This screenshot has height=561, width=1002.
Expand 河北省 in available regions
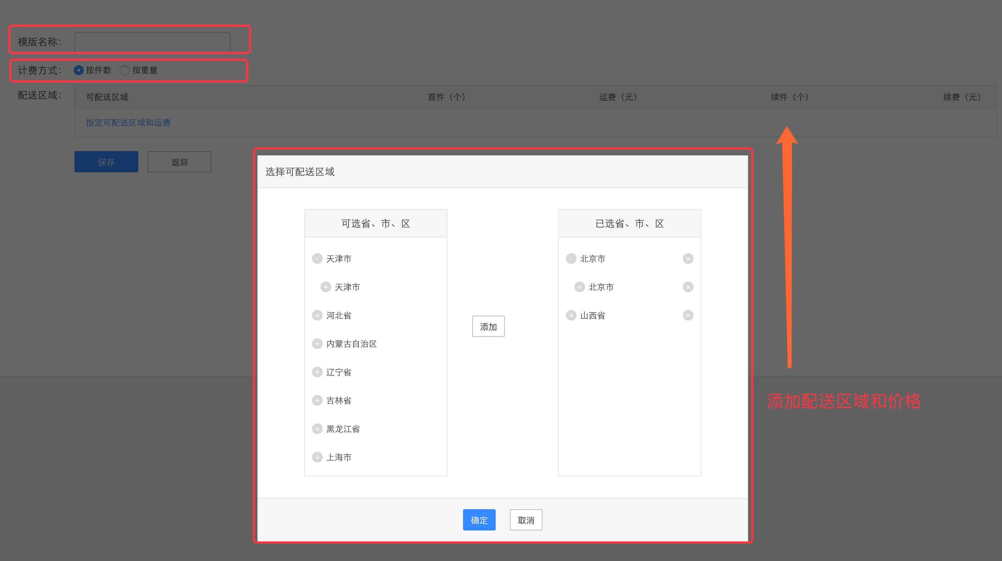coord(317,316)
